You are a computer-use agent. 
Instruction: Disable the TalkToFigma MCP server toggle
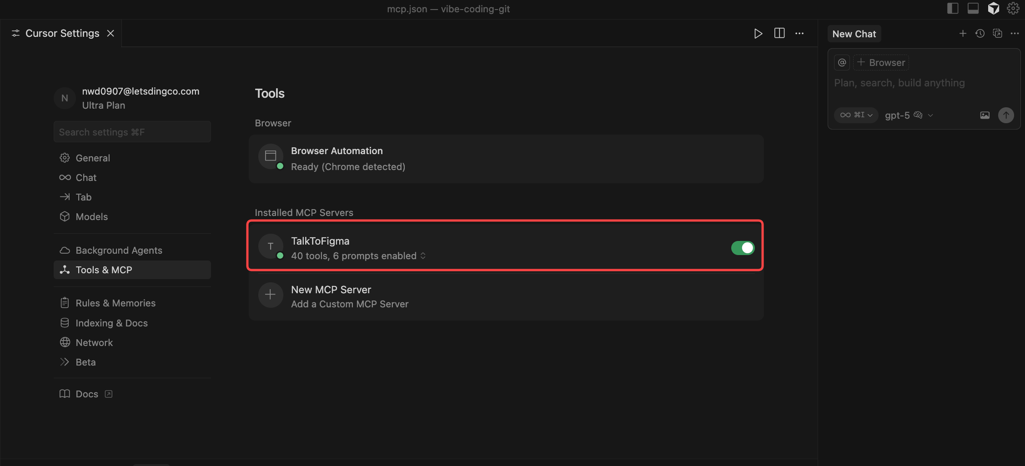(743, 248)
